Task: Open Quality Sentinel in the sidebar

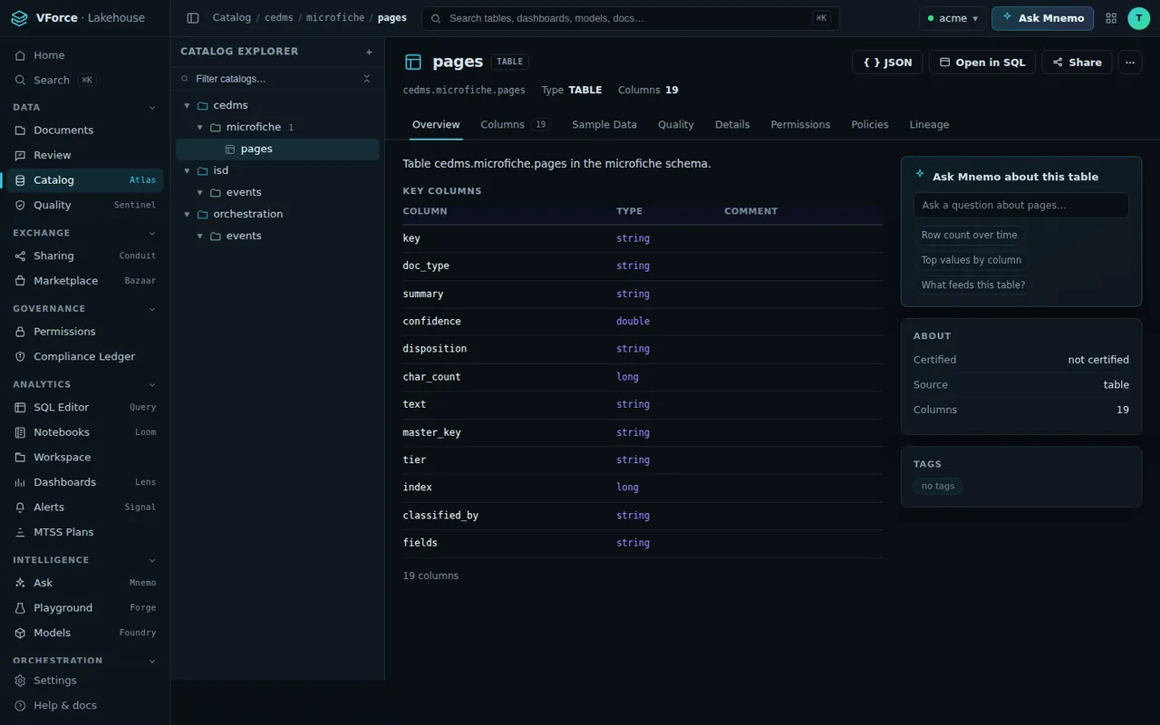Action: click(x=85, y=205)
